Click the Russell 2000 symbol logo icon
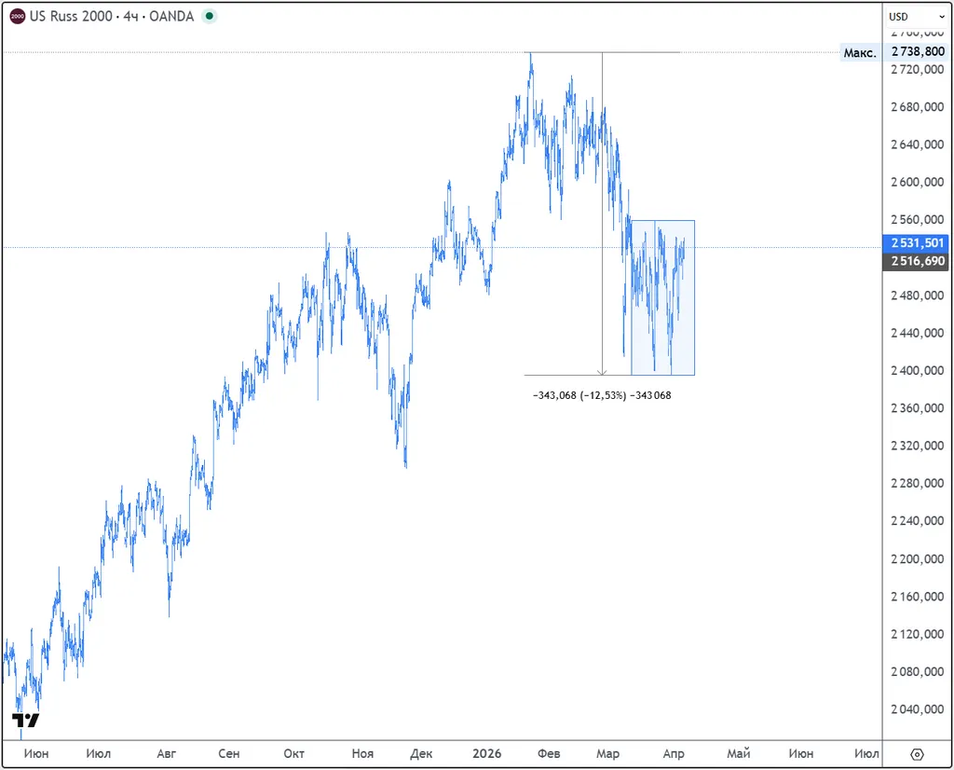 coord(17,17)
